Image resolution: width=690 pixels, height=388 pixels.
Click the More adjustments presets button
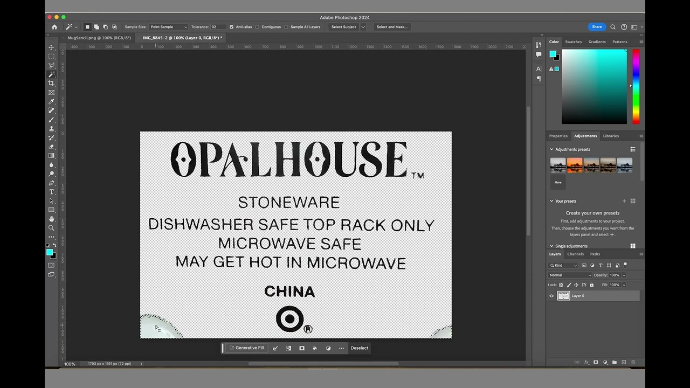[558, 182]
